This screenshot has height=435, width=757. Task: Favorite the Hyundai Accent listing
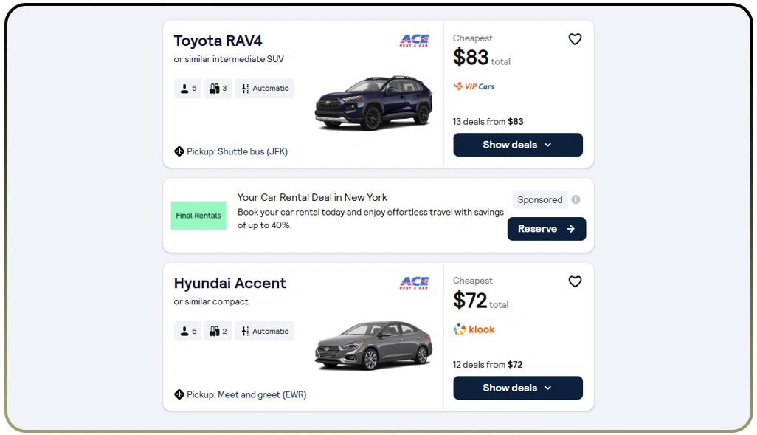coord(575,281)
